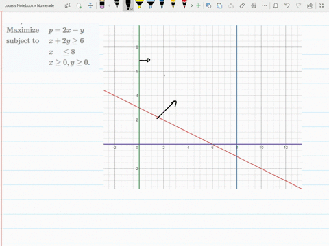
Task: Open the Shapes tool
Action: (208, 5)
